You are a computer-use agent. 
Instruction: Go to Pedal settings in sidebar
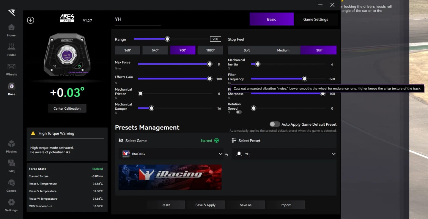[11, 50]
